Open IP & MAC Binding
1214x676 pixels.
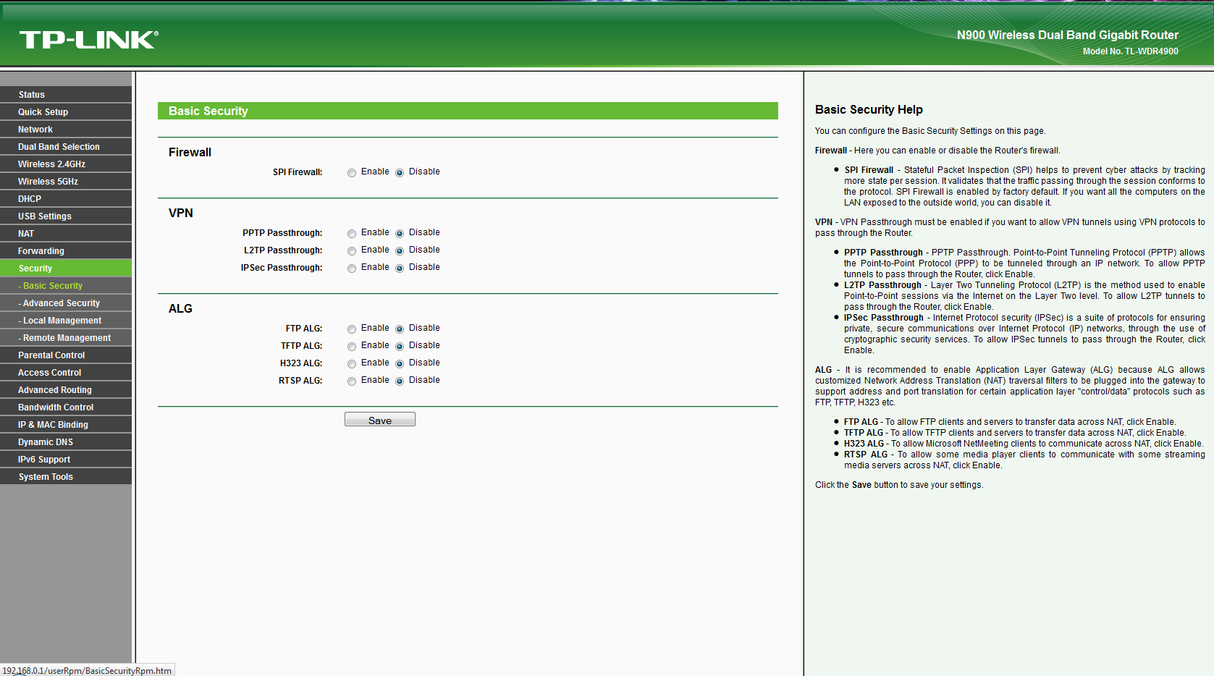tap(66, 425)
